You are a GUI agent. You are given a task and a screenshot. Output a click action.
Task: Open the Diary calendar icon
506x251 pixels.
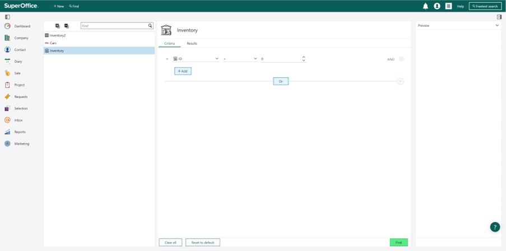click(x=7, y=61)
